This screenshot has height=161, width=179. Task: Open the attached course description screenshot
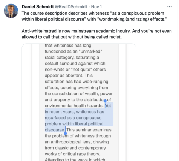[79, 102]
